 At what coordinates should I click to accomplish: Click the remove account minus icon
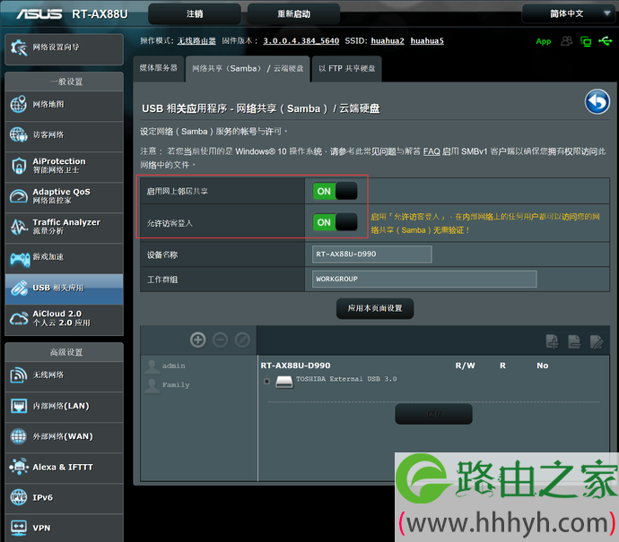(x=221, y=340)
